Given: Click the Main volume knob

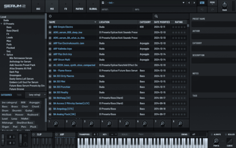Looking at the screenshot, I should [x=224, y=5].
